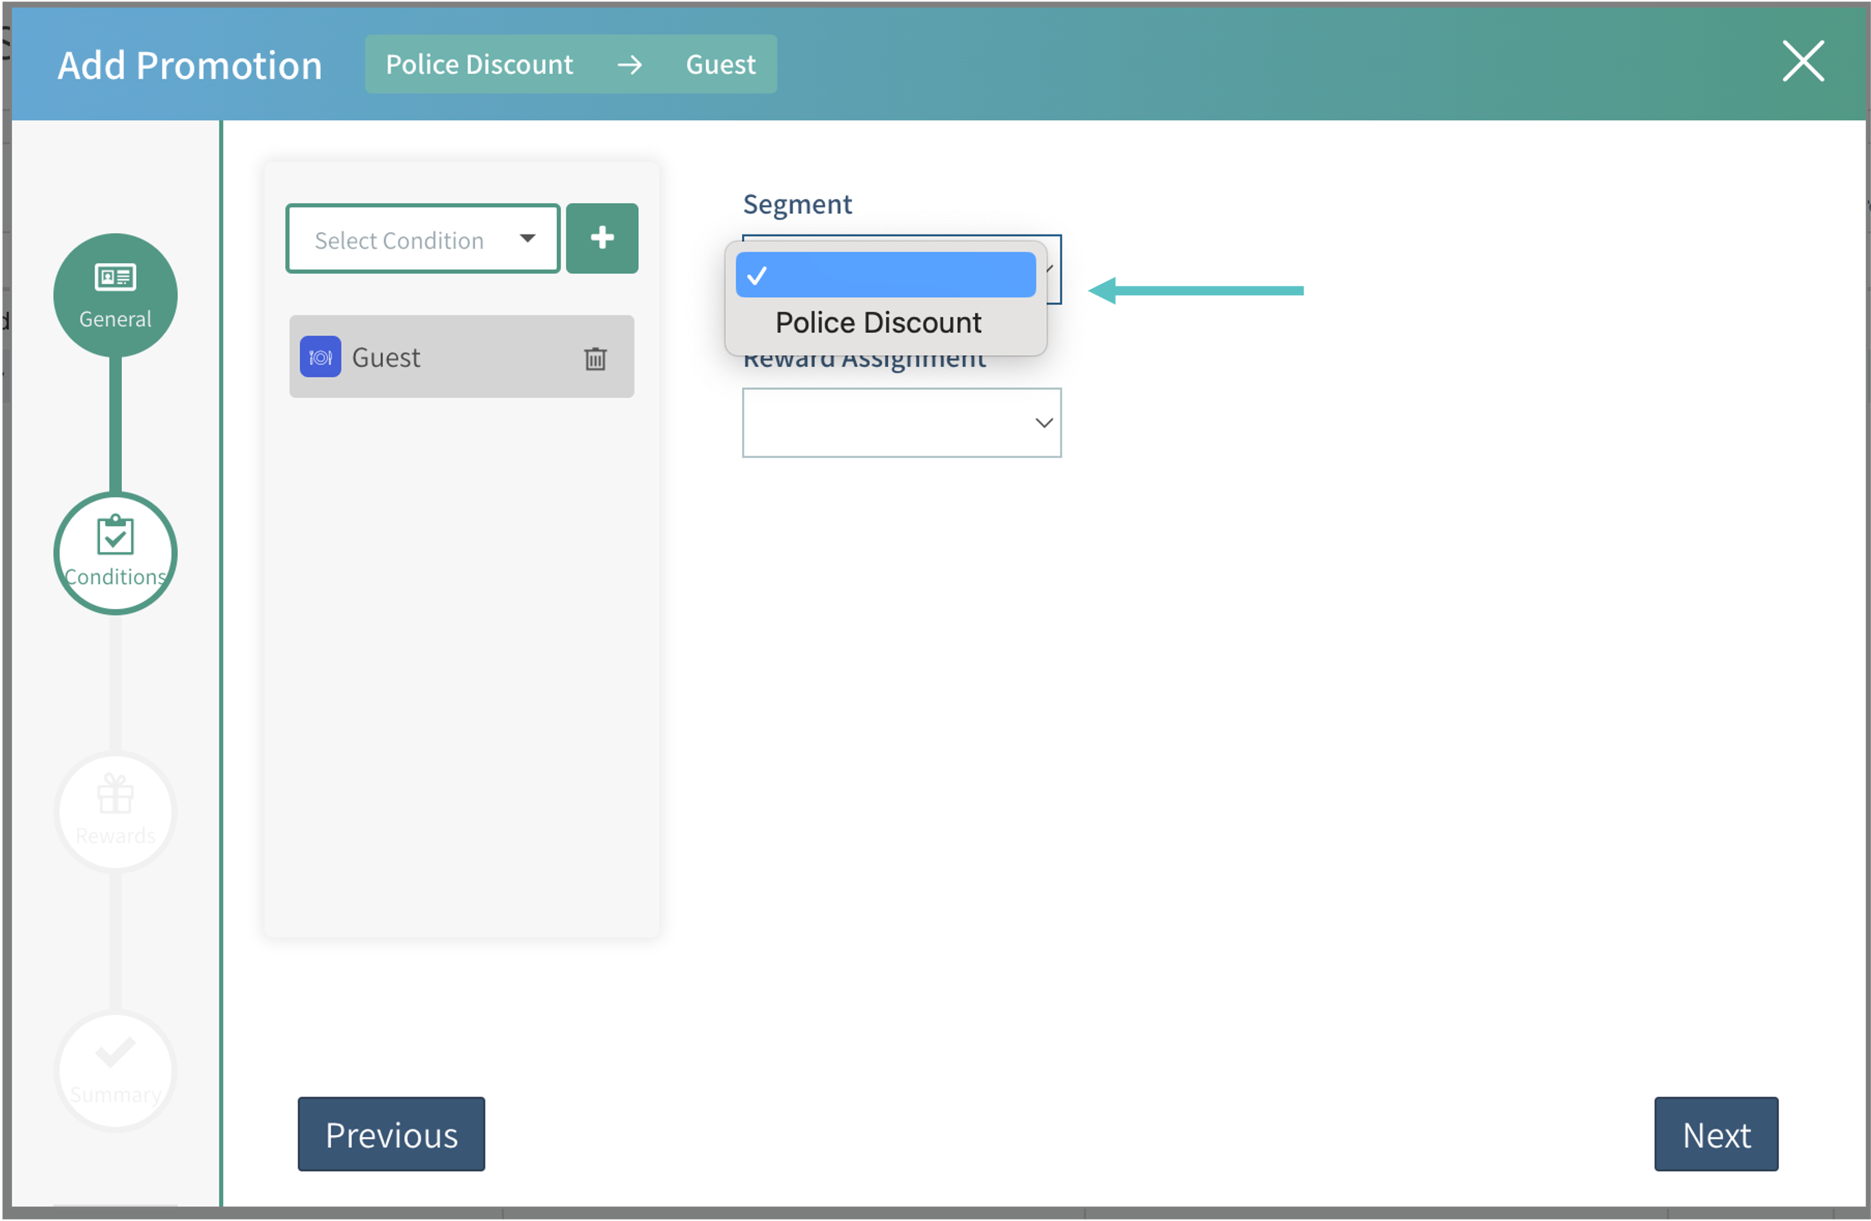
Task: Click the General step ID card icon
Action: point(115,276)
